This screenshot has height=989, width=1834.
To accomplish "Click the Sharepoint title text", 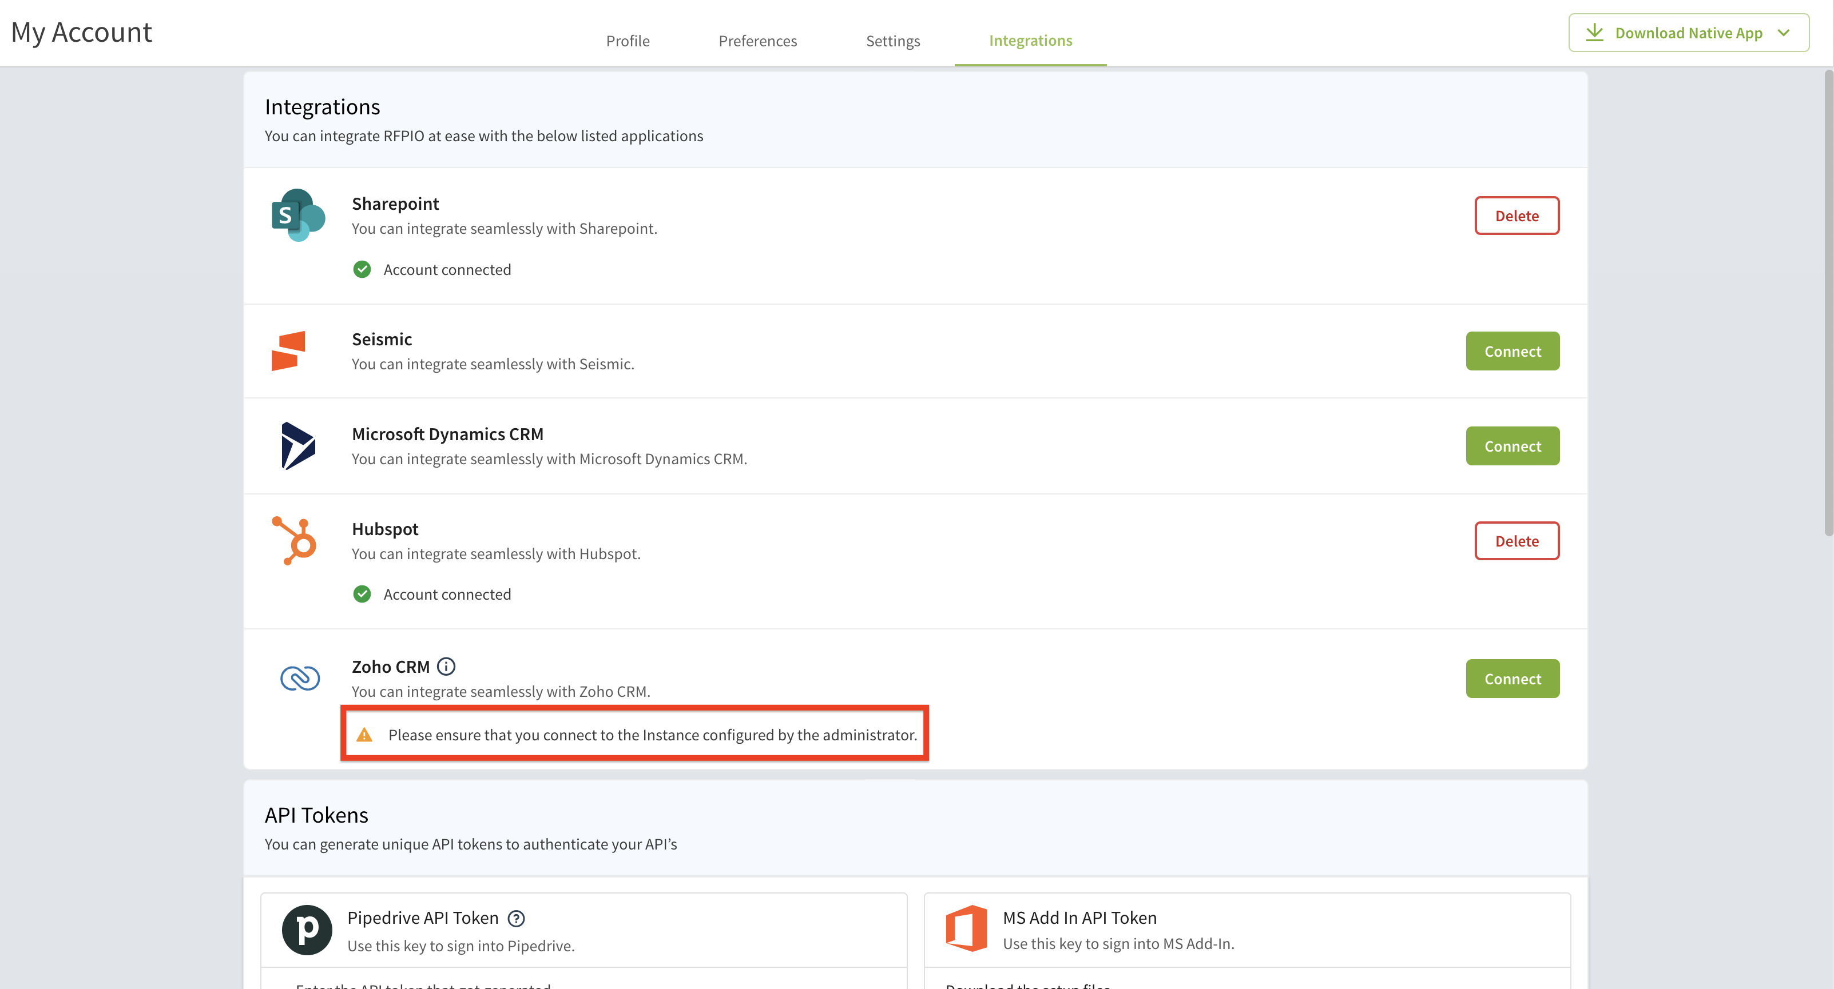I will click(x=395, y=204).
